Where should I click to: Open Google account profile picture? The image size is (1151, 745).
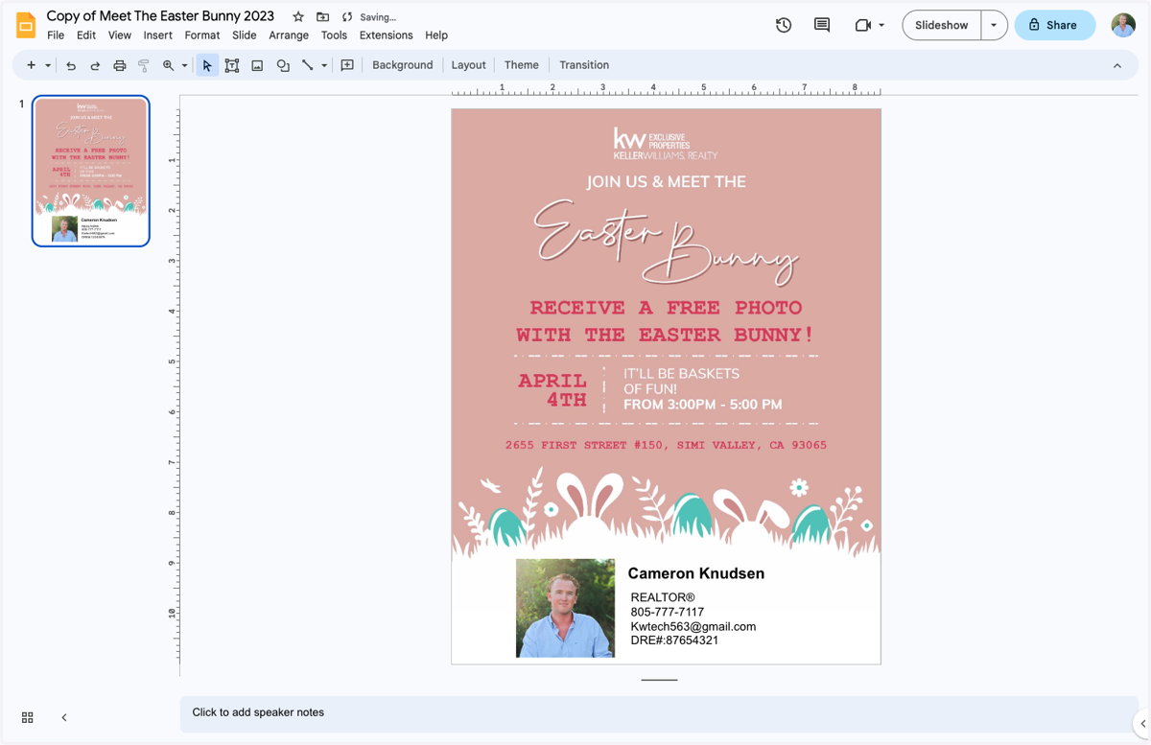1123,25
